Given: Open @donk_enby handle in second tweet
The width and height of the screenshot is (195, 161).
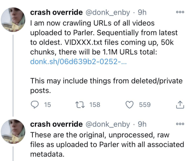Looking at the screenshot, I should point(108,124).
